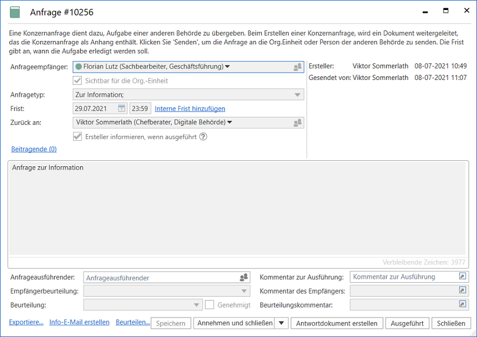477x337 pixels.
Task: Open calendar picker next to Frist date
Action: [x=121, y=109]
